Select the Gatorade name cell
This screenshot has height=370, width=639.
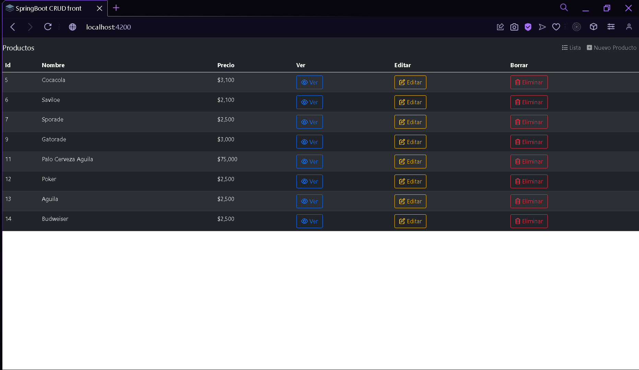(54, 139)
